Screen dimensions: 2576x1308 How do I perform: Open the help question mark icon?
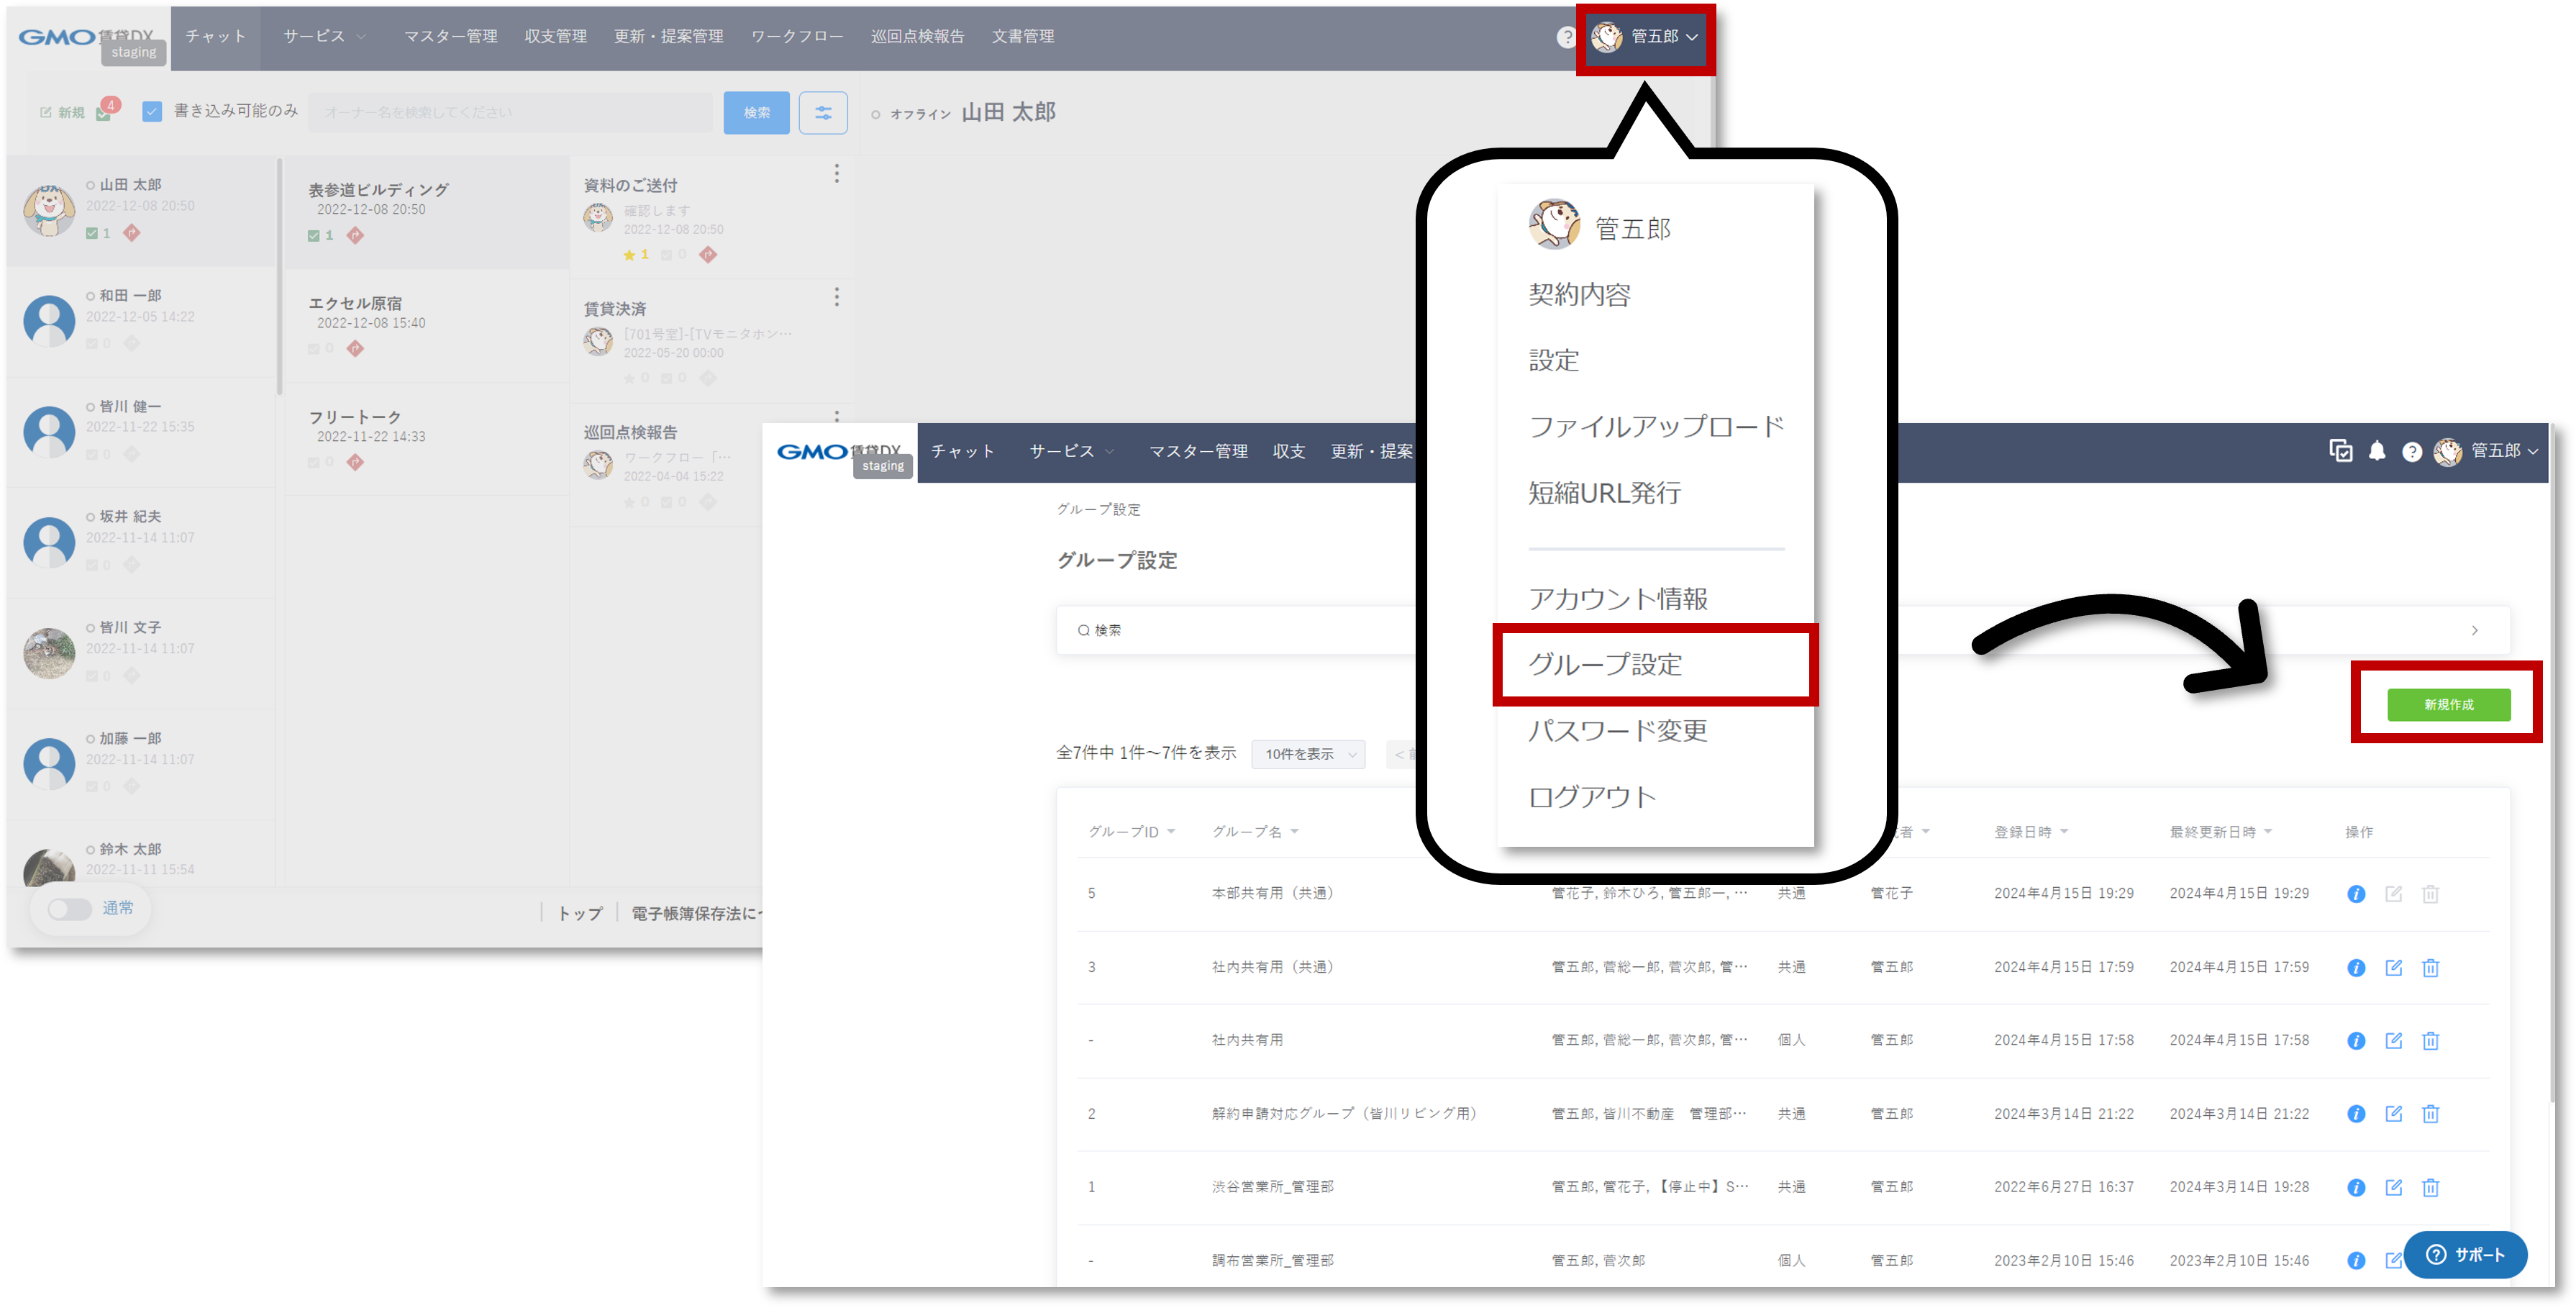click(x=2412, y=452)
